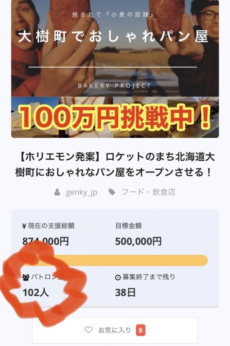Tap the お気に入り favorite button
The image size is (230, 346).
115,330
